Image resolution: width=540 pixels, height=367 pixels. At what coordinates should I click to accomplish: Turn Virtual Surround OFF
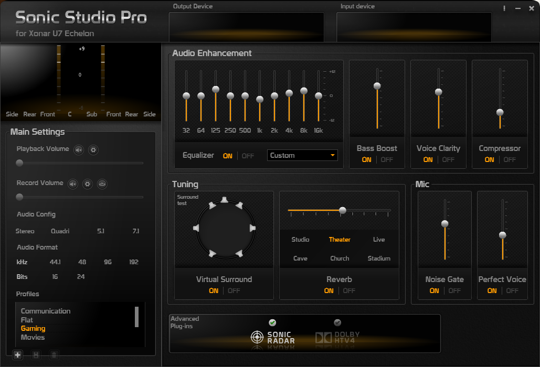234,290
